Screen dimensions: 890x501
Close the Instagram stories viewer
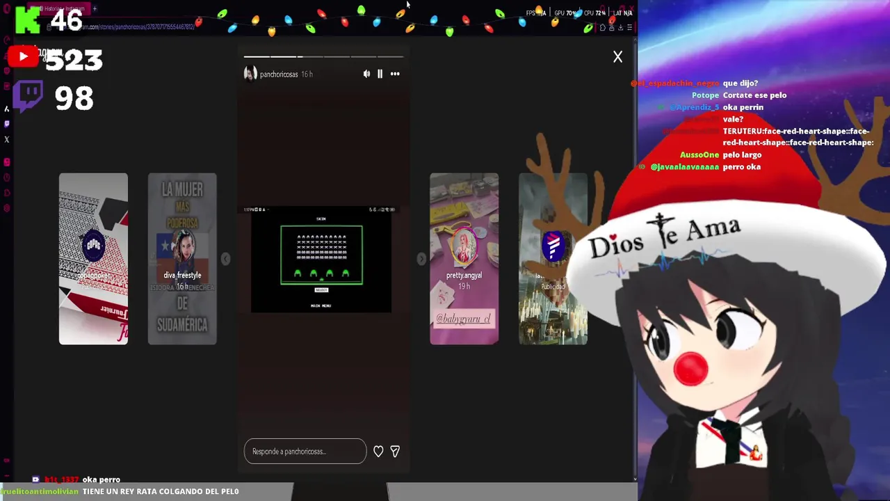click(x=617, y=57)
